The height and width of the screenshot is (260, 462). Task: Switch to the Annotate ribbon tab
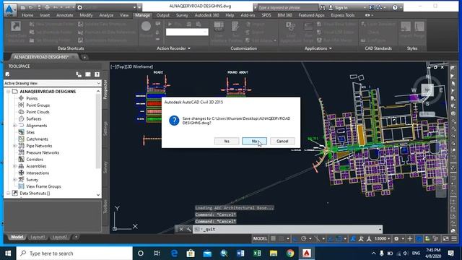tap(64, 15)
